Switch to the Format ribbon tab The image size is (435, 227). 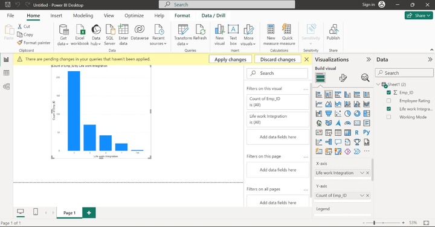[x=182, y=16]
